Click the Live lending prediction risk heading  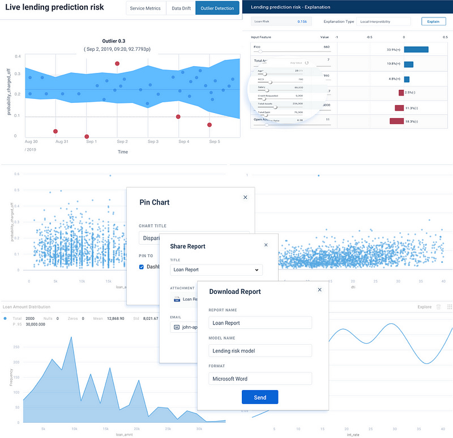click(x=54, y=7)
